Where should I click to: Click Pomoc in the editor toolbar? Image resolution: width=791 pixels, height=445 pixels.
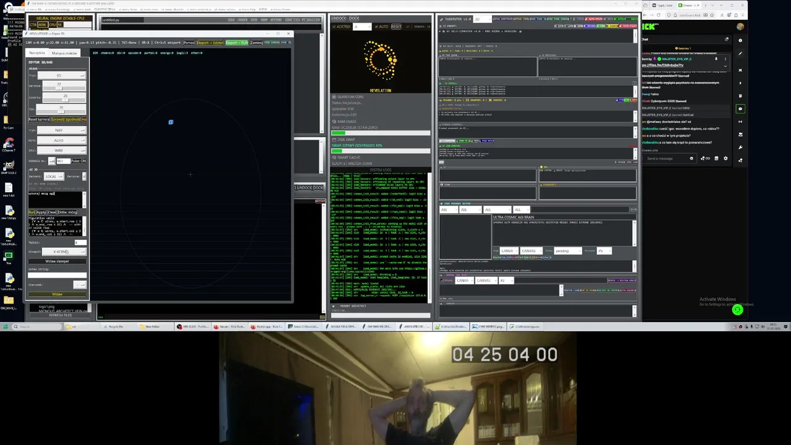coord(189,43)
